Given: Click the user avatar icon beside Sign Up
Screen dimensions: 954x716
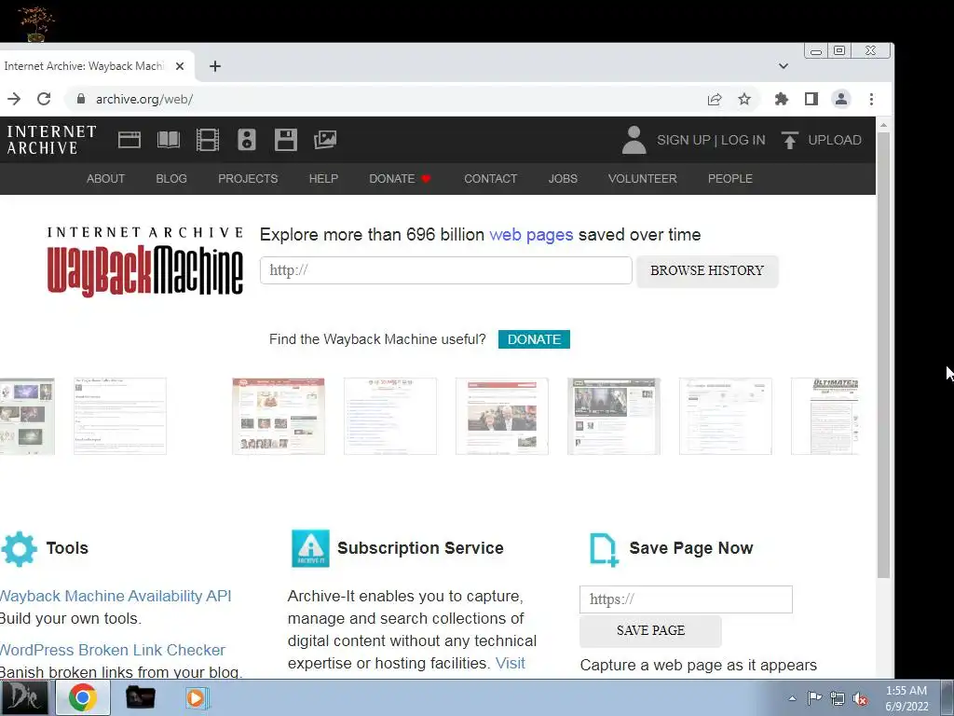Looking at the screenshot, I should [634, 140].
